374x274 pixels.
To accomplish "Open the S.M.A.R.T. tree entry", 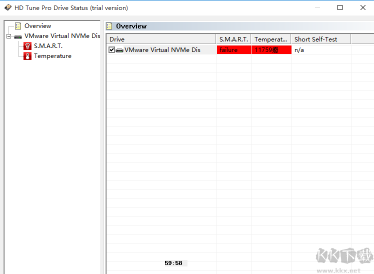I will (x=48, y=46).
